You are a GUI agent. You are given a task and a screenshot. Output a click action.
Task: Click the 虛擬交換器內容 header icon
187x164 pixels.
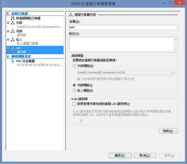71,15
